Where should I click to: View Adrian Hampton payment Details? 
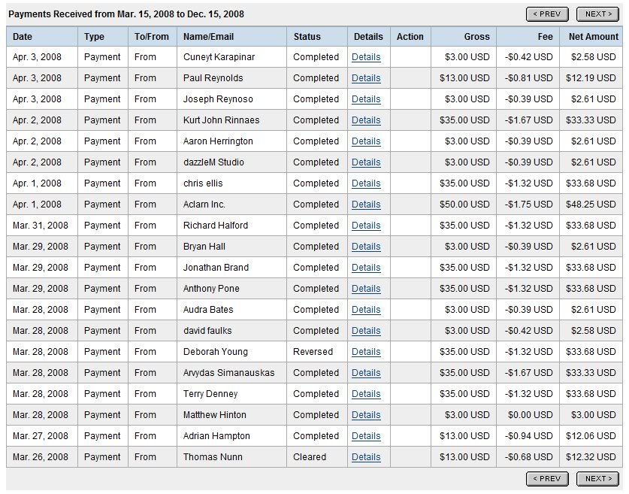366,436
